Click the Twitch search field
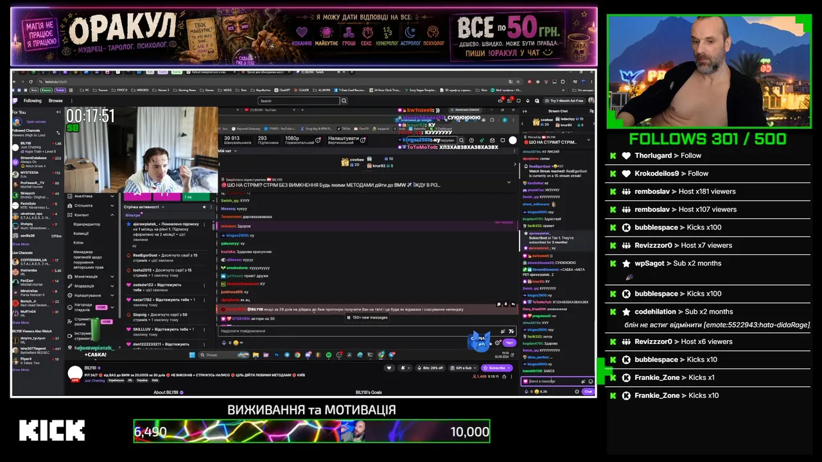The width and height of the screenshot is (822, 462). click(299, 101)
